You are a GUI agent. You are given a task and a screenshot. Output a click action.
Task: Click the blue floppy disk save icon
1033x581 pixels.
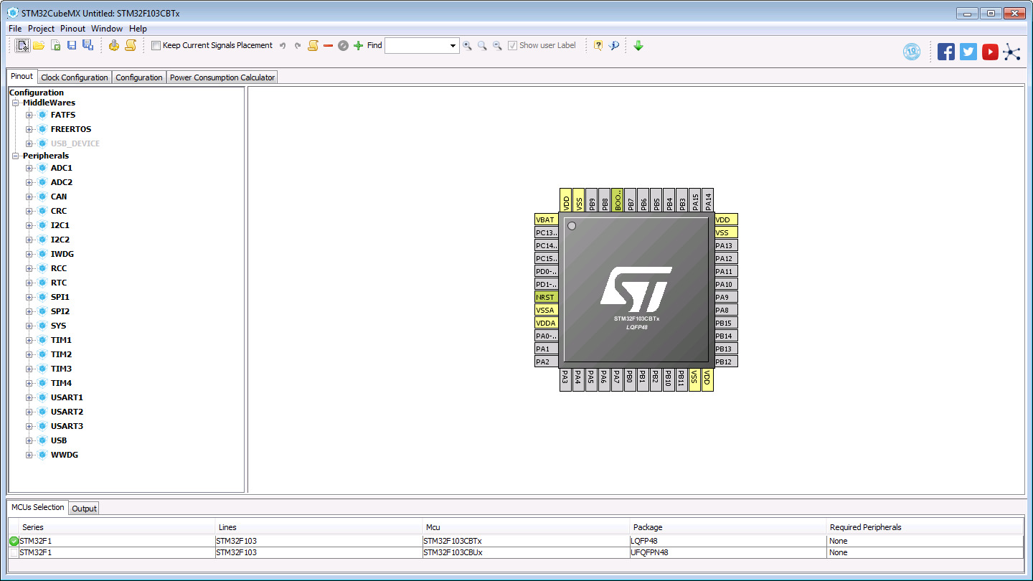[x=72, y=45]
